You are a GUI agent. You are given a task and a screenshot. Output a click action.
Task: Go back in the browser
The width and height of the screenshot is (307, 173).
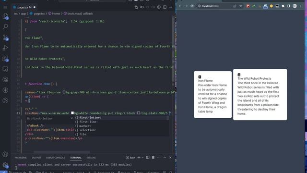pyautogui.click(x=180, y=6)
